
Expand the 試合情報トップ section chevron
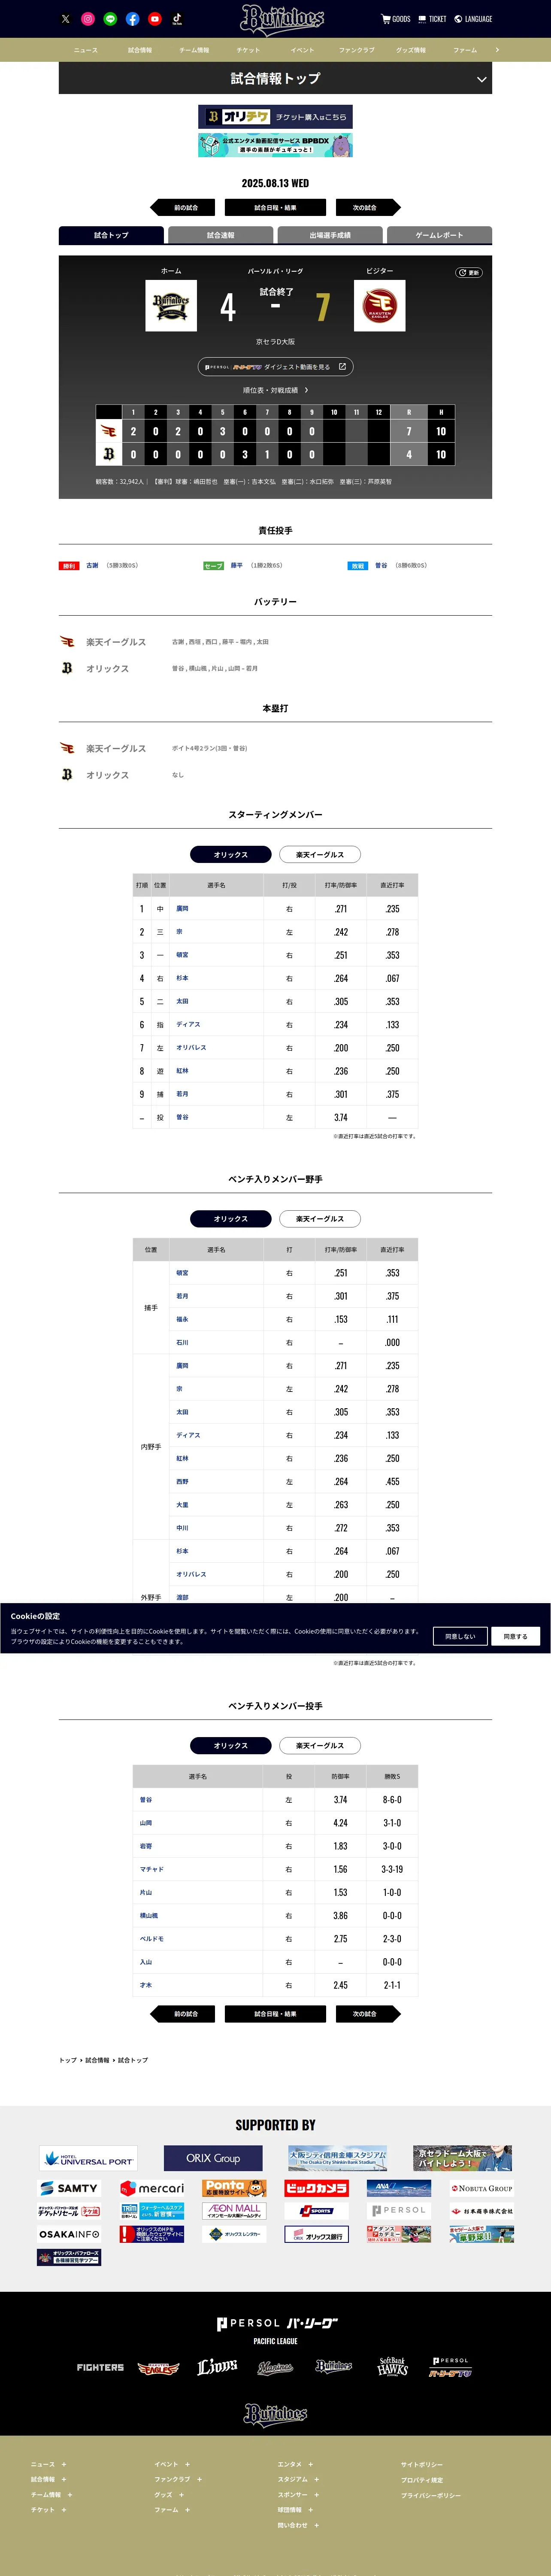point(481,79)
